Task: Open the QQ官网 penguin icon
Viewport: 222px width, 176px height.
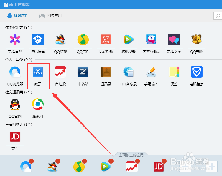Action: click(15, 104)
